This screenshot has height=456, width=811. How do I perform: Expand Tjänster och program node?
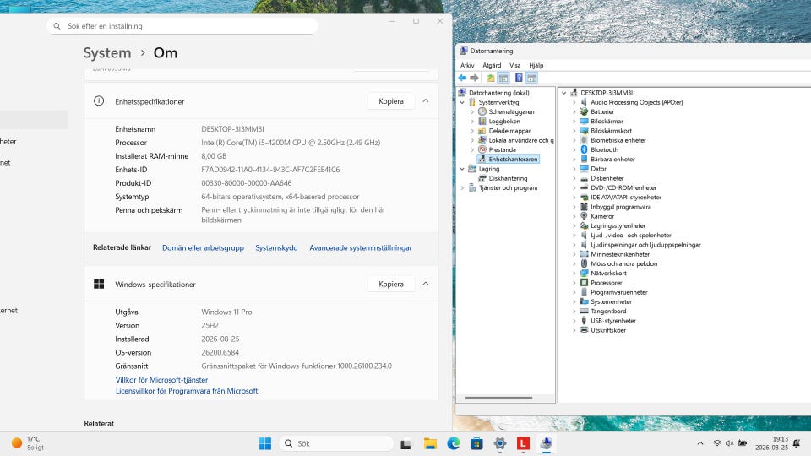(x=462, y=187)
